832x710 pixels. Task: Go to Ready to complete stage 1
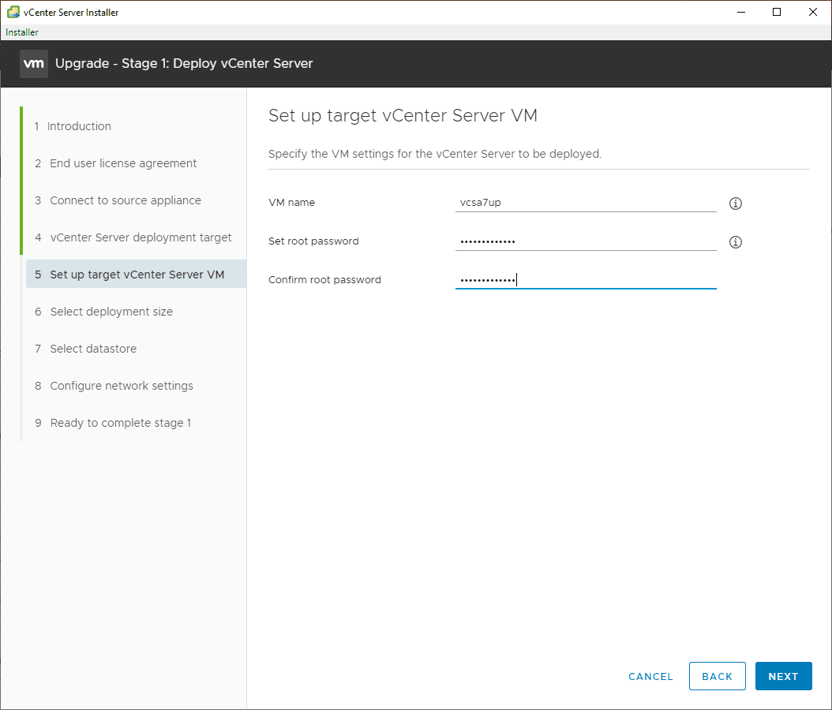coord(120,423)
